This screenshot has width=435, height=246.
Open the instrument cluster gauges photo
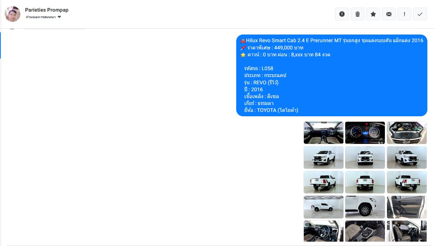[365, 133]
